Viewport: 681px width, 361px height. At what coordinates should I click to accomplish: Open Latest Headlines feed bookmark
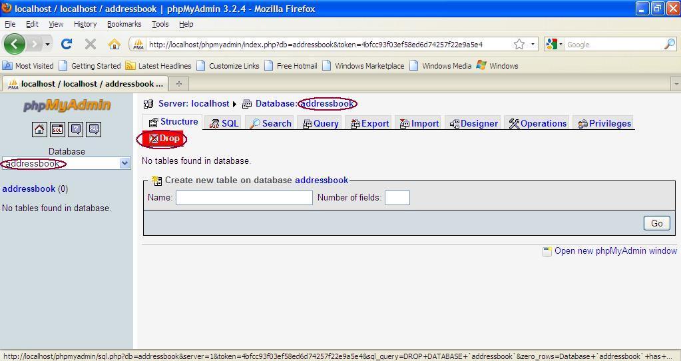pyautogui.click(x=158, y=65)
